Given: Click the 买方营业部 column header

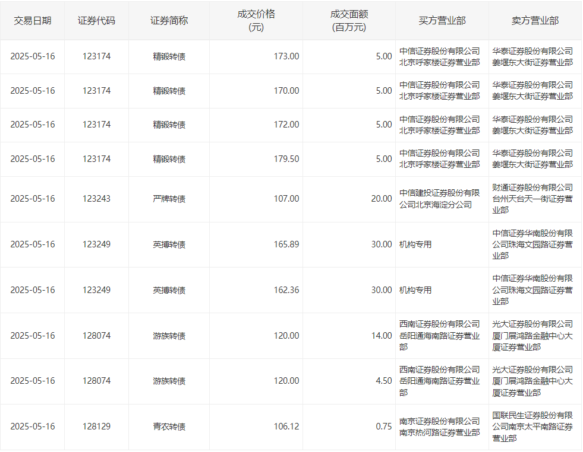Looking at the screenshot, I should tap(442, 21).
